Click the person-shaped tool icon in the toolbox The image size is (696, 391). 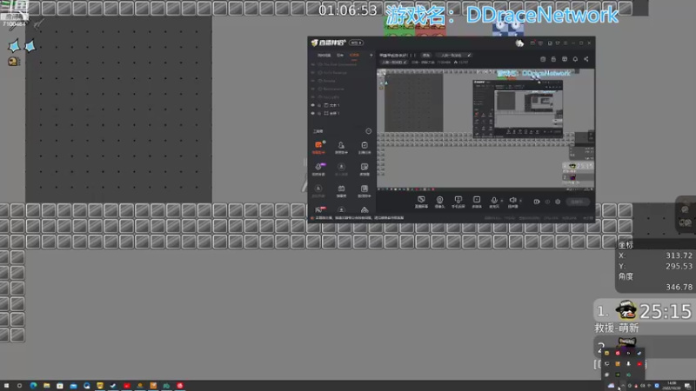341,147
